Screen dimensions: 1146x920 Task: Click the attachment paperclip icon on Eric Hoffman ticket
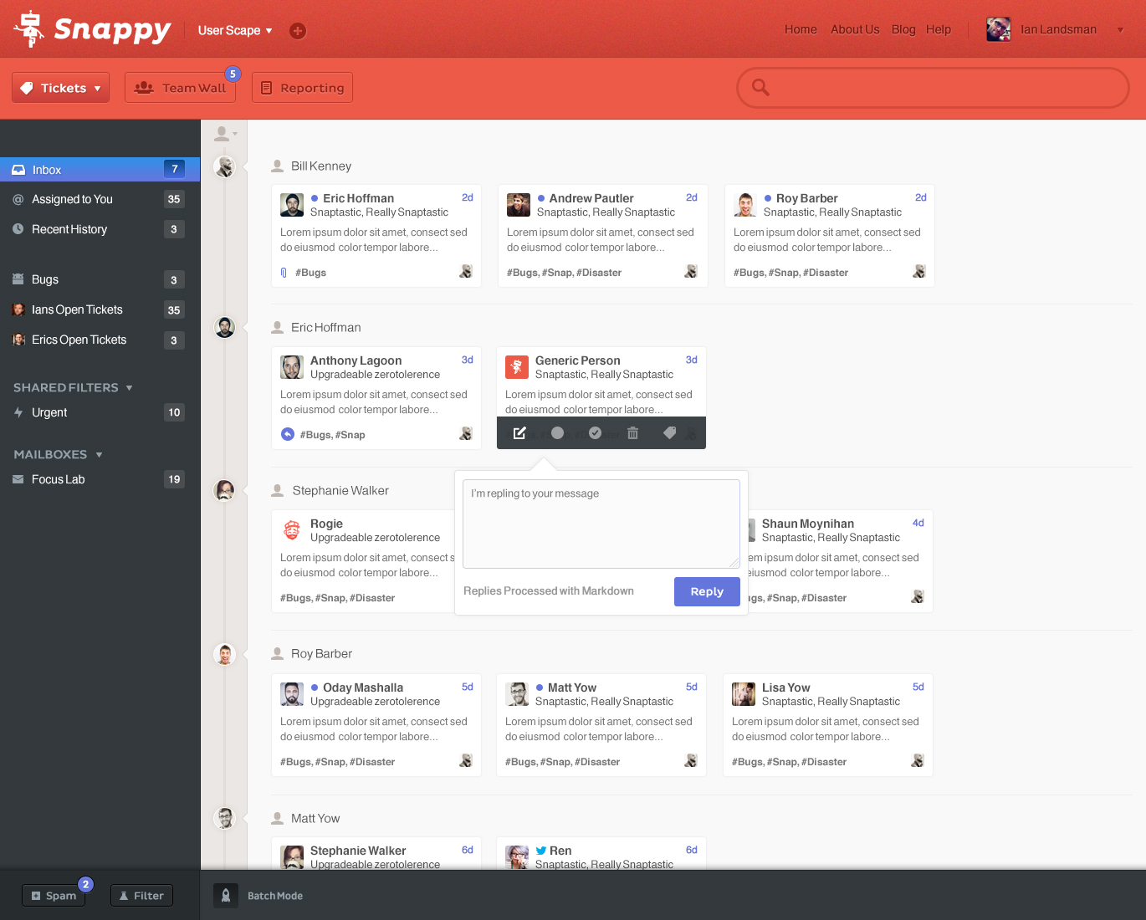pos(284,273)
